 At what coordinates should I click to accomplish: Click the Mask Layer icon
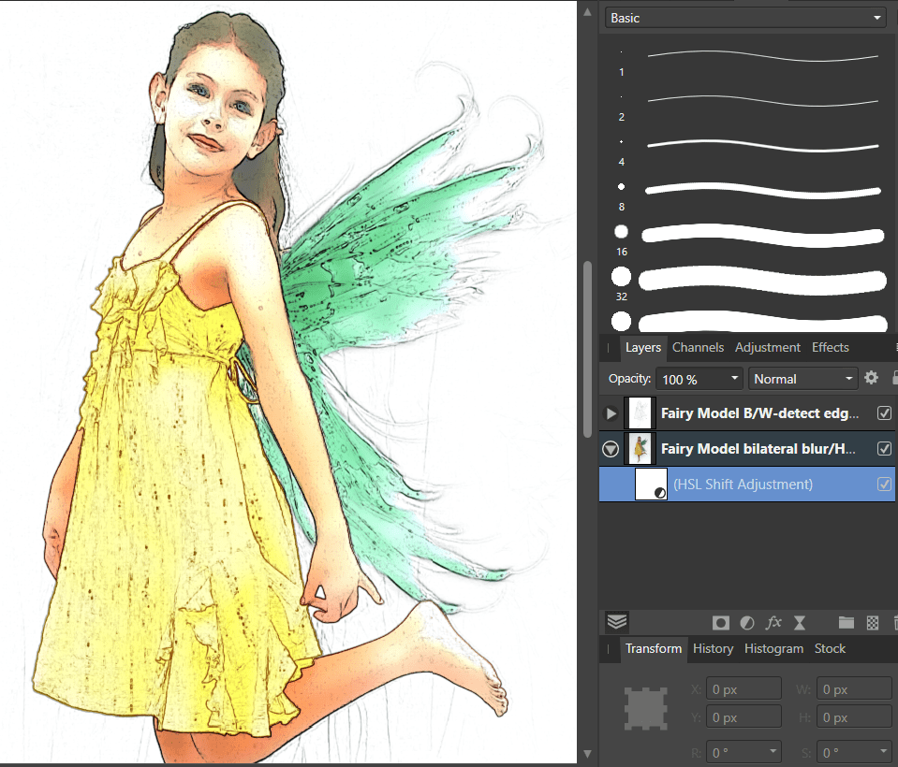click(721, 622)
